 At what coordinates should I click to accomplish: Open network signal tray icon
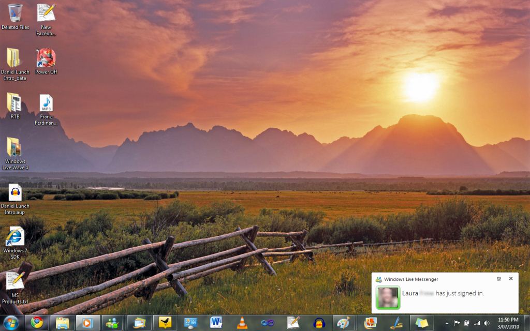[477, 323]
